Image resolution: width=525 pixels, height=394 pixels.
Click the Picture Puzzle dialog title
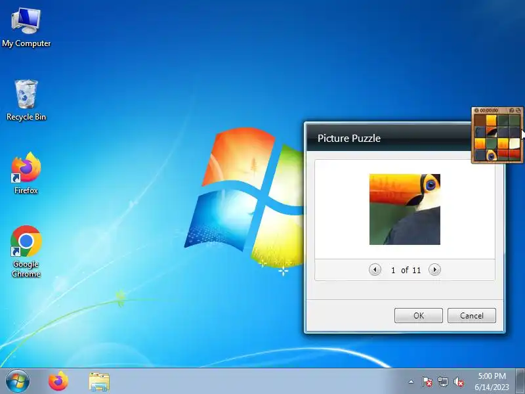(349, 139)
